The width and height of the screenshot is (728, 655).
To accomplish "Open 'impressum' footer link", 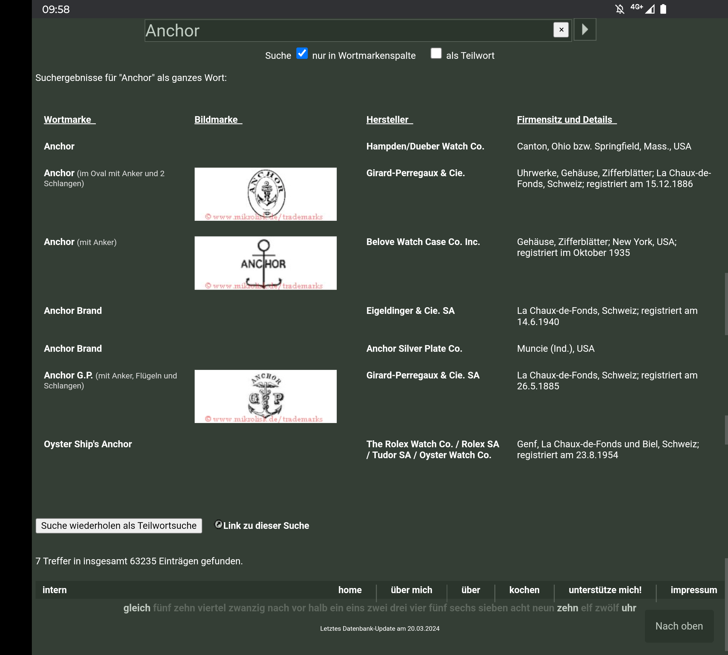I will (x=693, y=590).
